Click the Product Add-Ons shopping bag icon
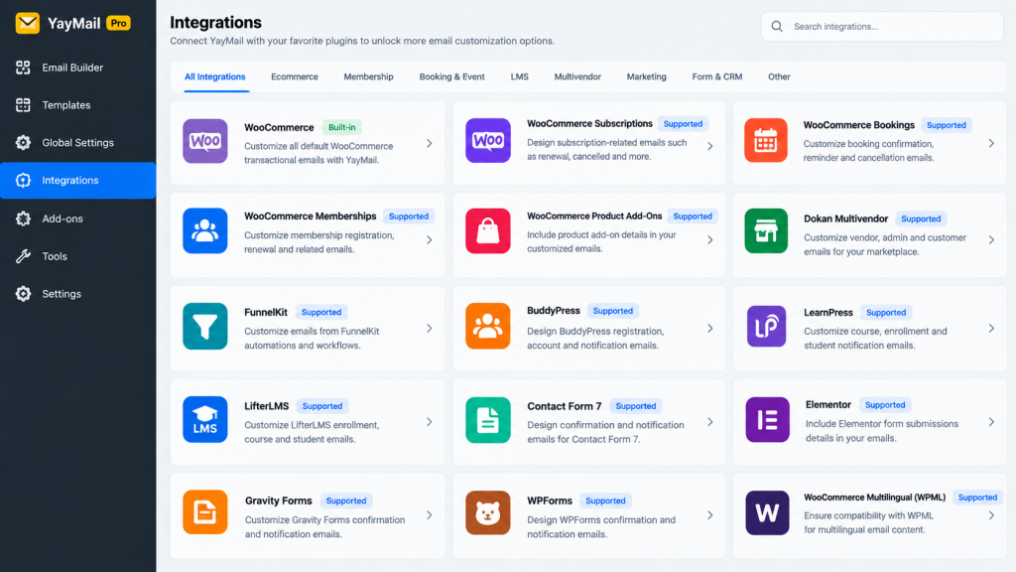This screenshot has width=1016, height=572. (x=488, y=230)
